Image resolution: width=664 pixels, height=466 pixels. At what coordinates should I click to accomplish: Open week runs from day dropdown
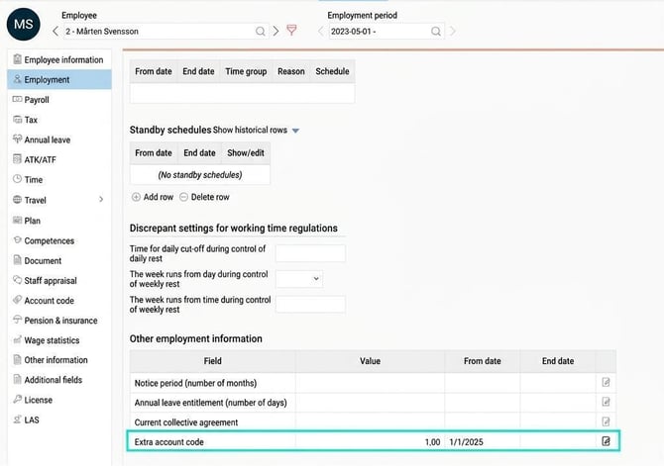(299, 279)
